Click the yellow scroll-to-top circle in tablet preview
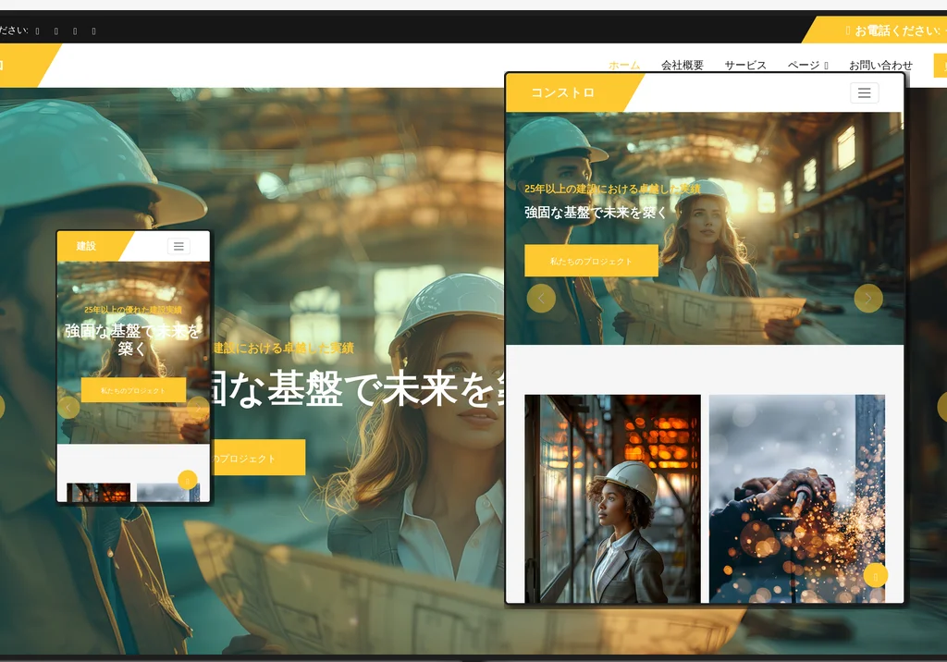Screen dimensions: 947x662 875,575
